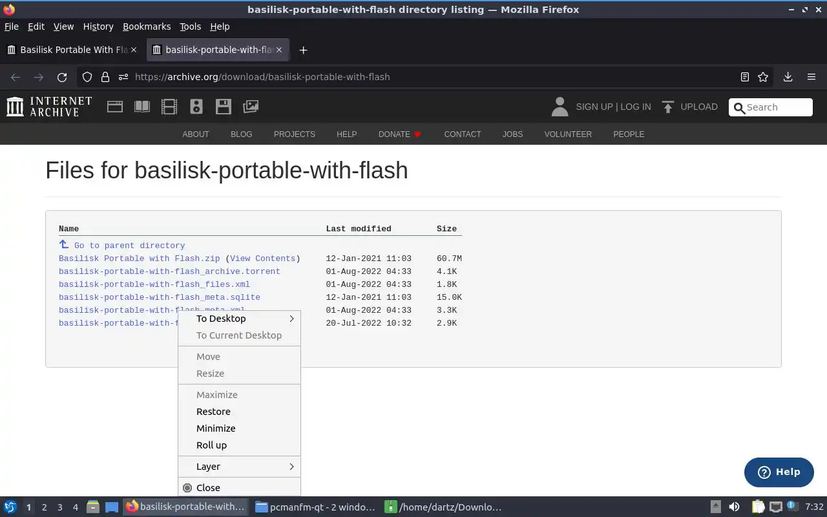This screenshot has width=827, height=517.
Task: Expand the Layer submenu
Action: pyautogui.click(x=239, y=467)
